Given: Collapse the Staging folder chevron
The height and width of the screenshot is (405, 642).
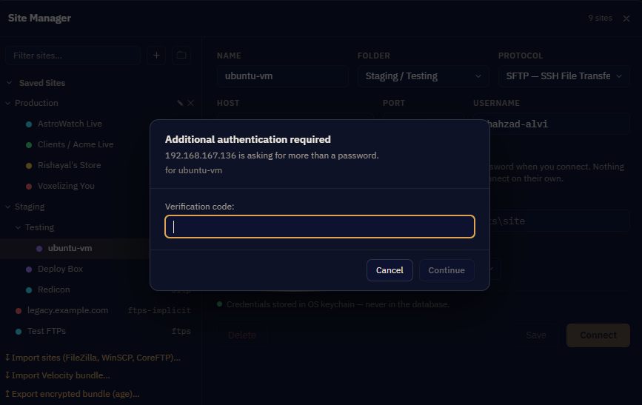Looking at the screenshot, I should pos(8,207).
